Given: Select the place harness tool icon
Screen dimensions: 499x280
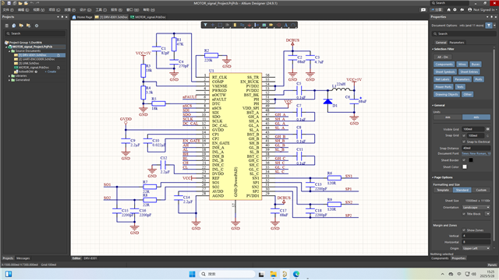Looking at the screenshot, I should (257, 25).
